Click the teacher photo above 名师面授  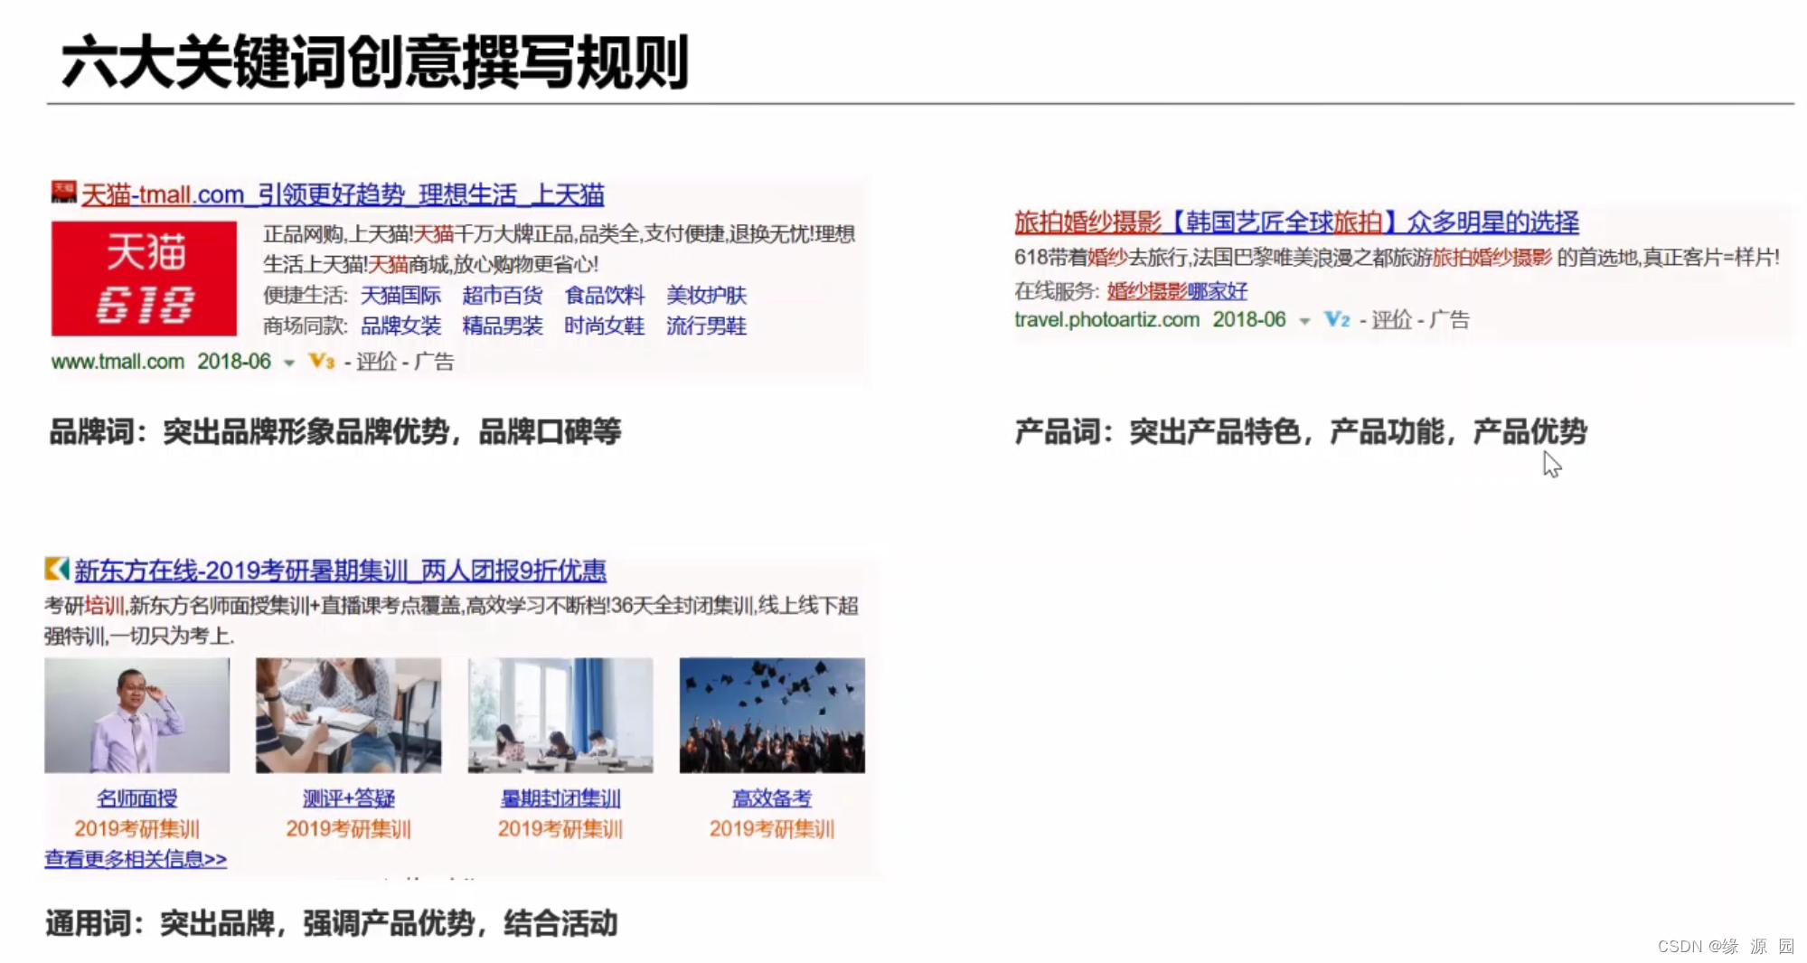137,715
